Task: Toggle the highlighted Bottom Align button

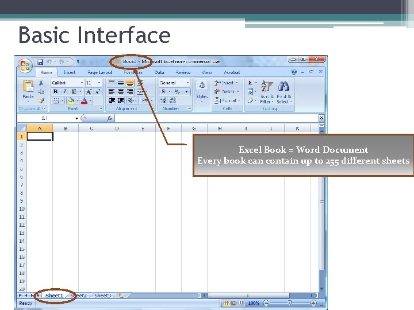Action: pyautogui.click(x=129, y=83)
